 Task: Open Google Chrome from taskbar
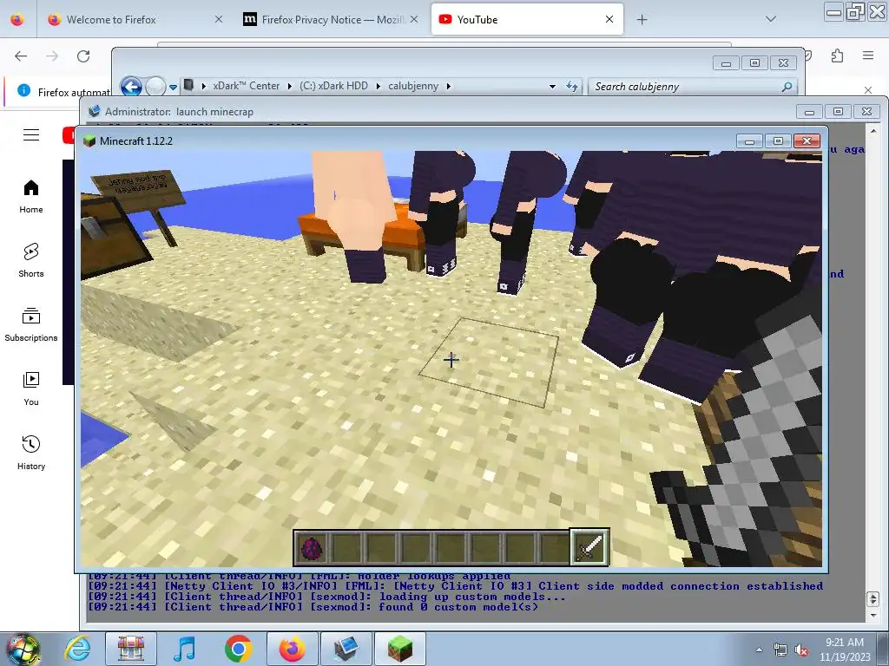point(238,649)
